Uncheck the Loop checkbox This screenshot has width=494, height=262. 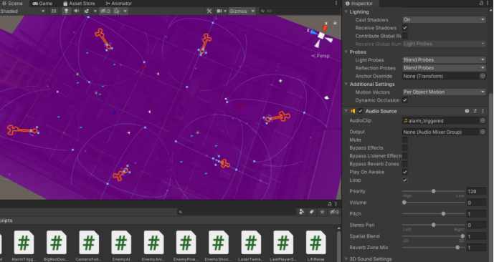(x=405, y=180)
